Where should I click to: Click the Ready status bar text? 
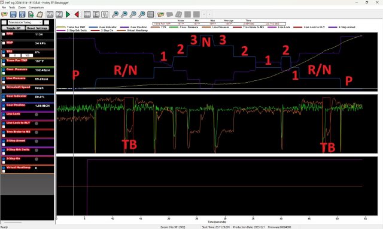(4, 227)
